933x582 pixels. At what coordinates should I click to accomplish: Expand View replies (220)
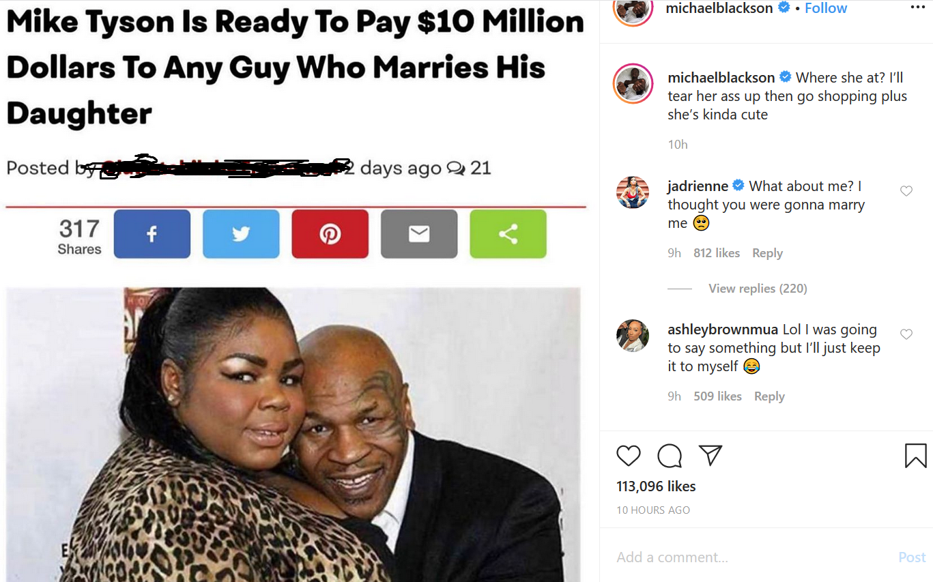[758, 289]
